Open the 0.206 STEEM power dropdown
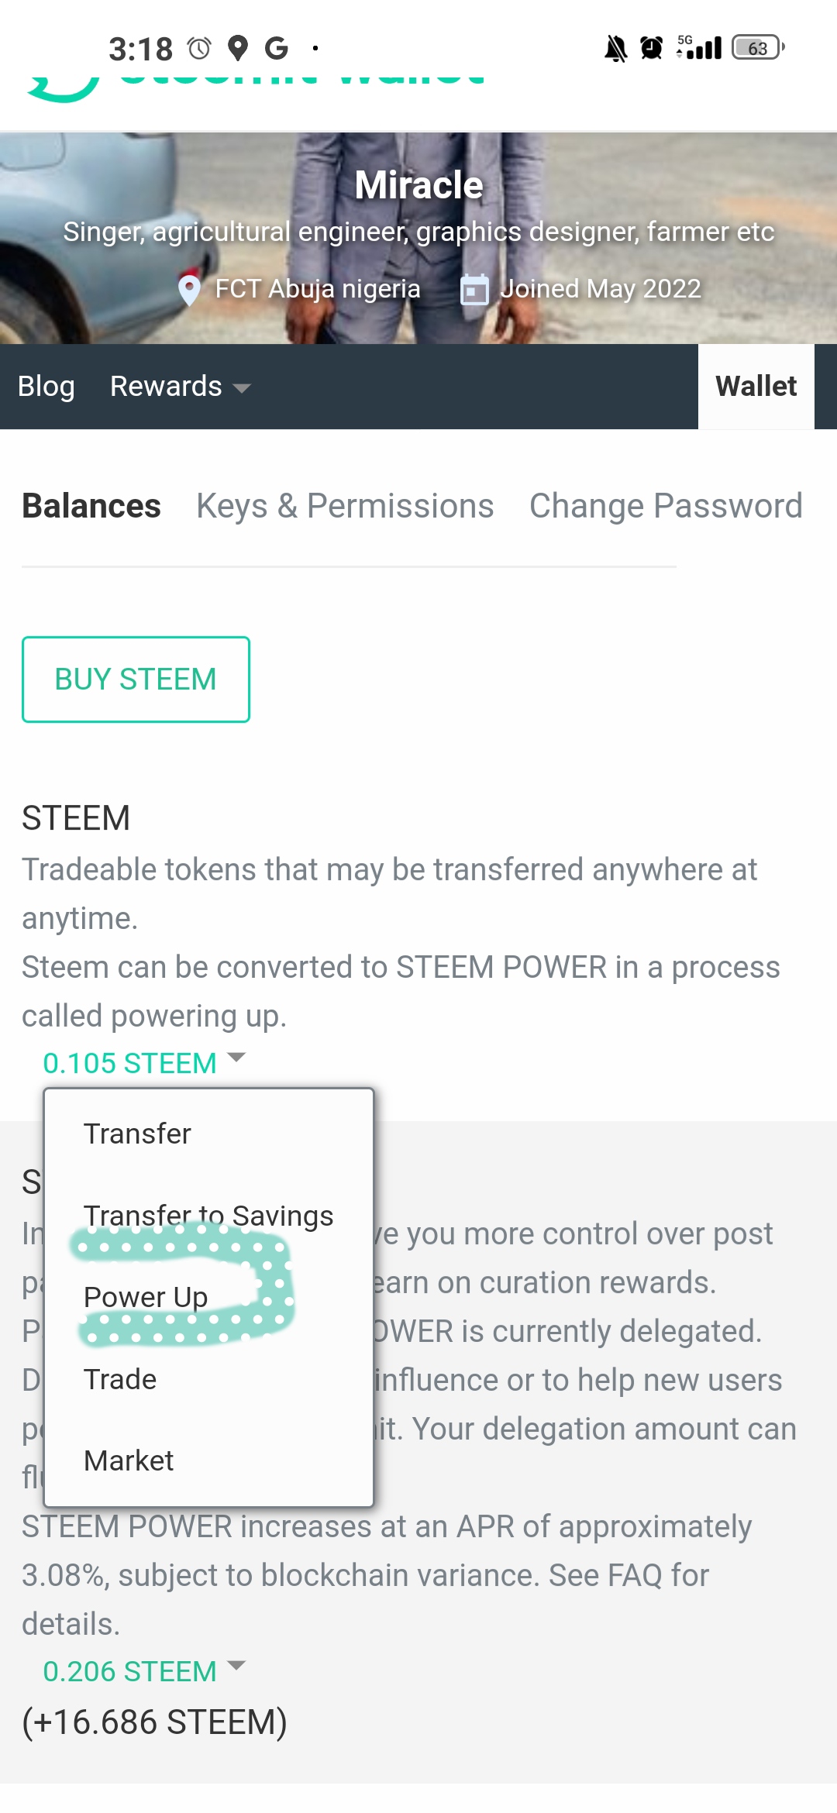The width and height of the screenshot is (837, 1813). pos(143,1671)
